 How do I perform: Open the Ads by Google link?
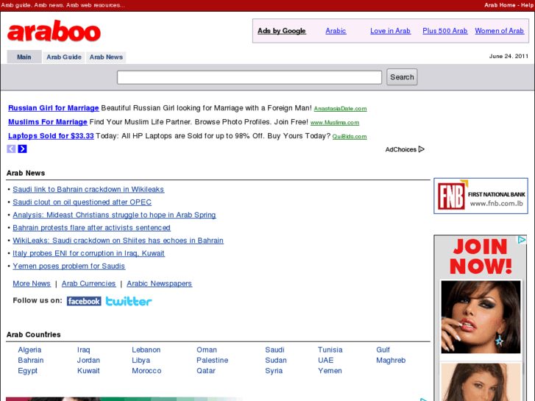point(282,31)
